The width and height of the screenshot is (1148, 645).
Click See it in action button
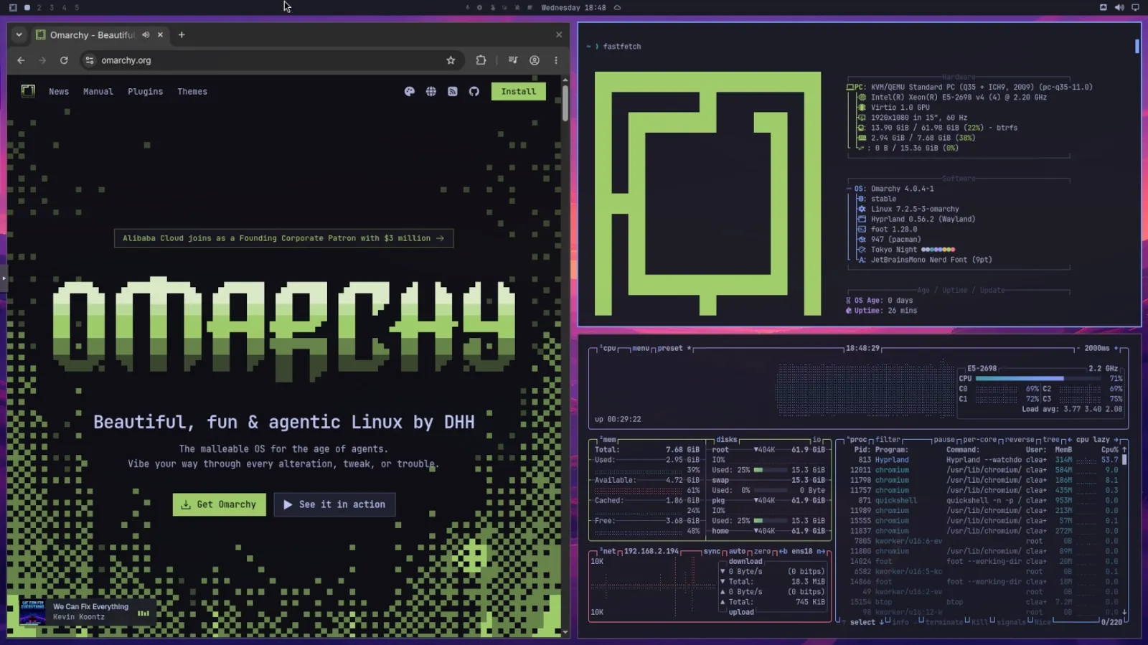[x=334, y=504]
